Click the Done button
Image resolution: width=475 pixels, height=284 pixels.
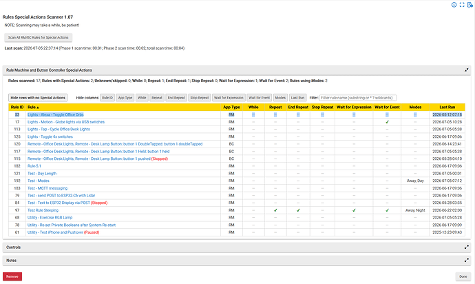tap(463, 276)
